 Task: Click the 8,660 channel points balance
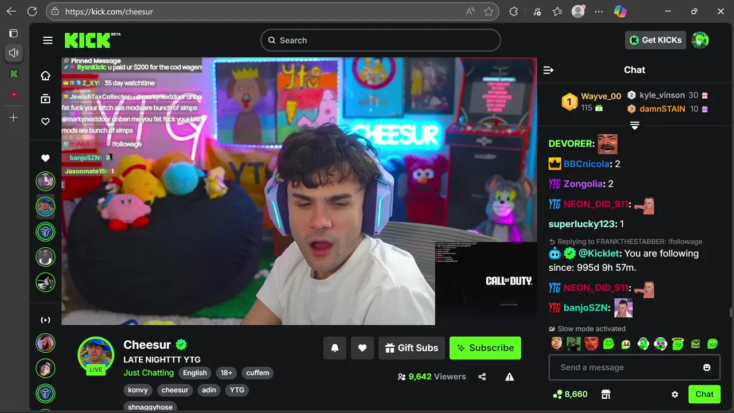point(570,394)
